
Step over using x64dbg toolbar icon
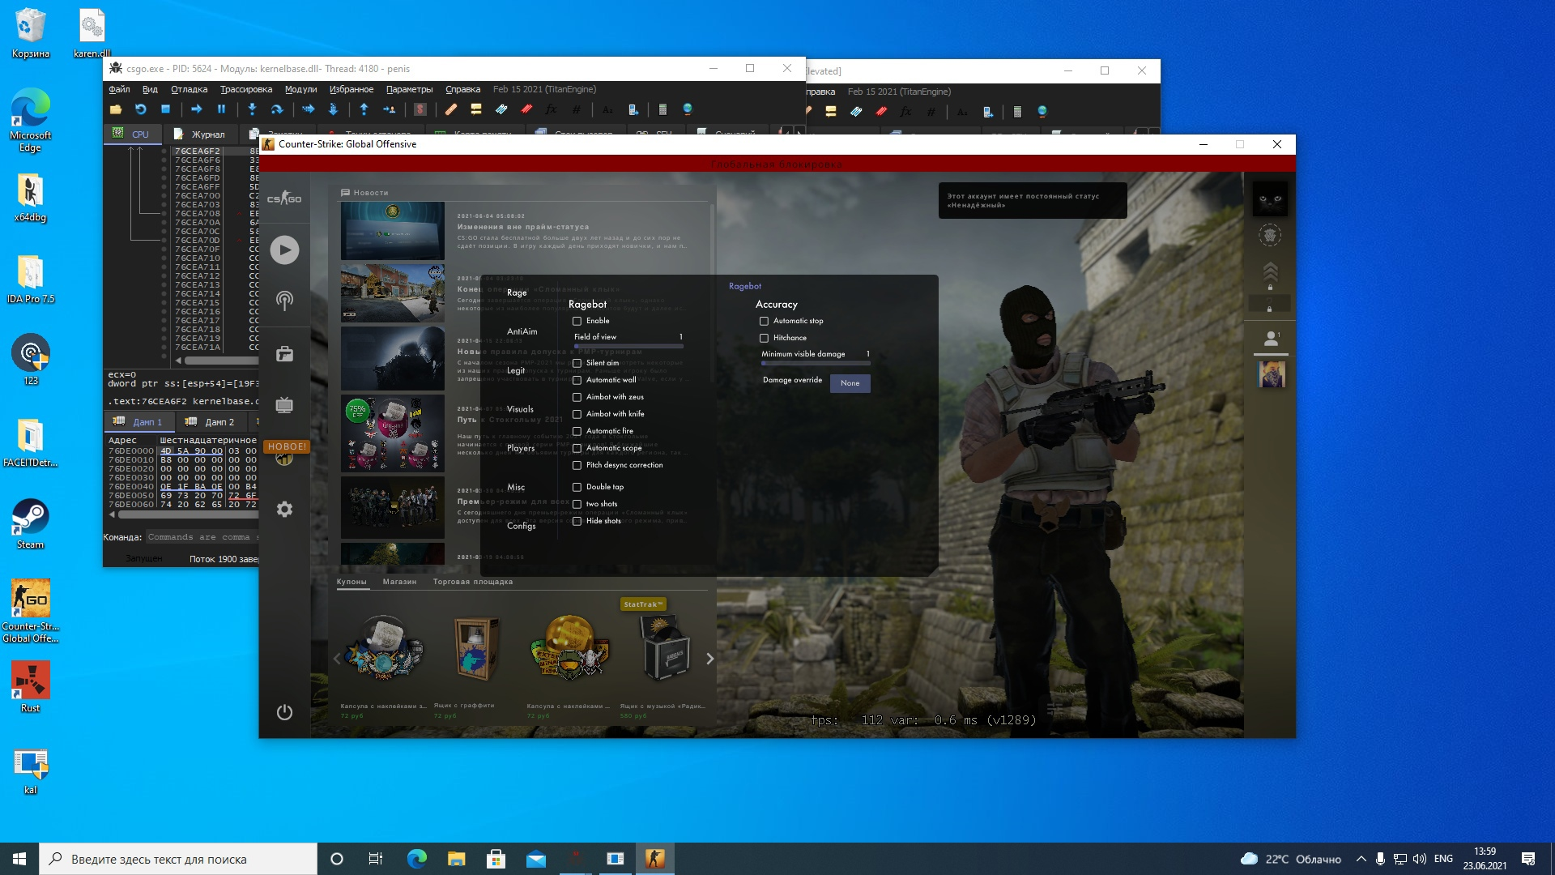276,109
